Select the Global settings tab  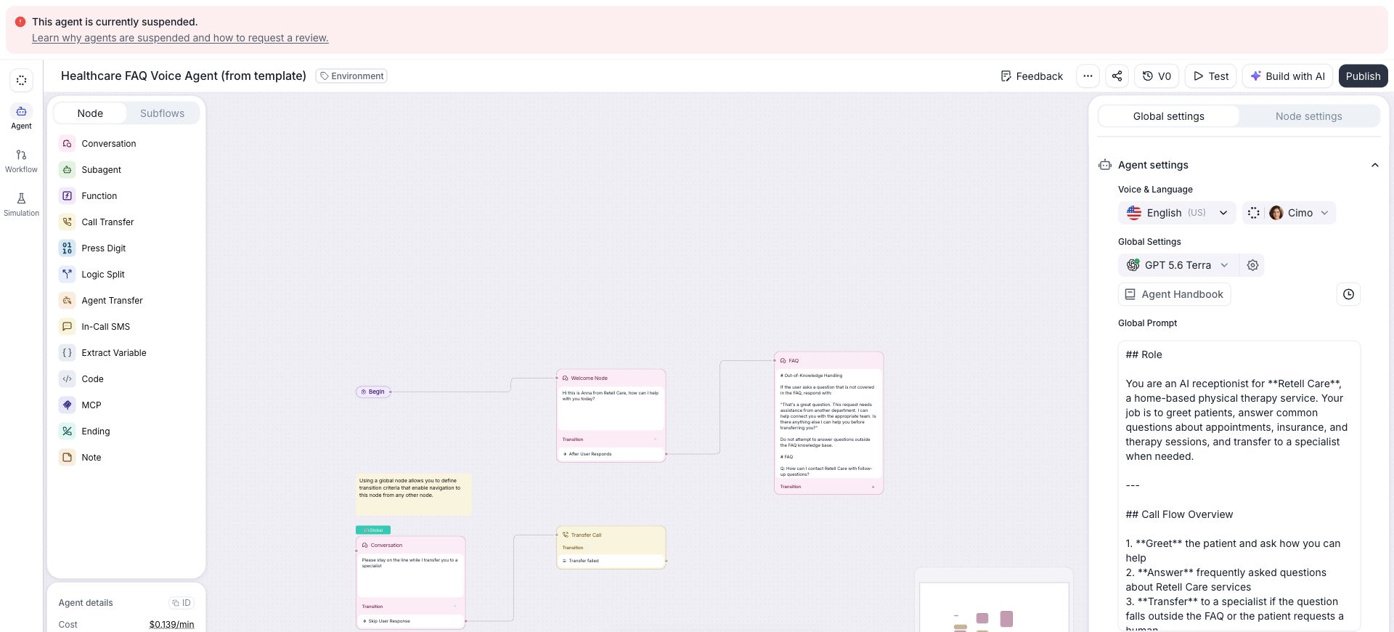pyautogui.click(x=1168, y=116)
